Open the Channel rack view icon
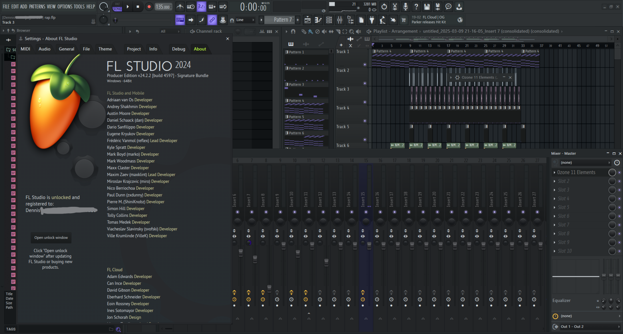Image resolution: width=623 pixels, height=334 pixels. [x=329, y=20]
